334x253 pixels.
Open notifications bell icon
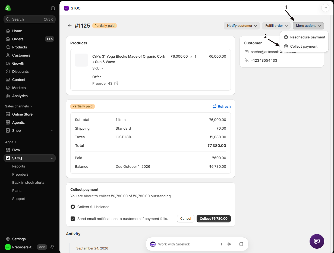52,247
